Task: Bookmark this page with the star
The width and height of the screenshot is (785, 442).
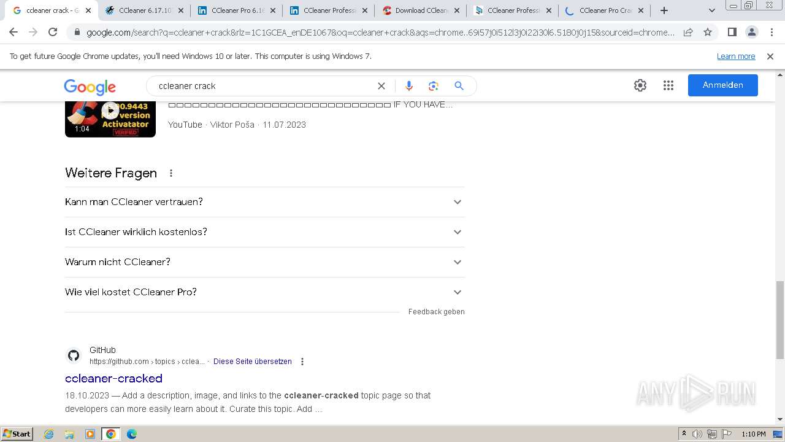Action: pyautogui.click(x=708, y=33)
